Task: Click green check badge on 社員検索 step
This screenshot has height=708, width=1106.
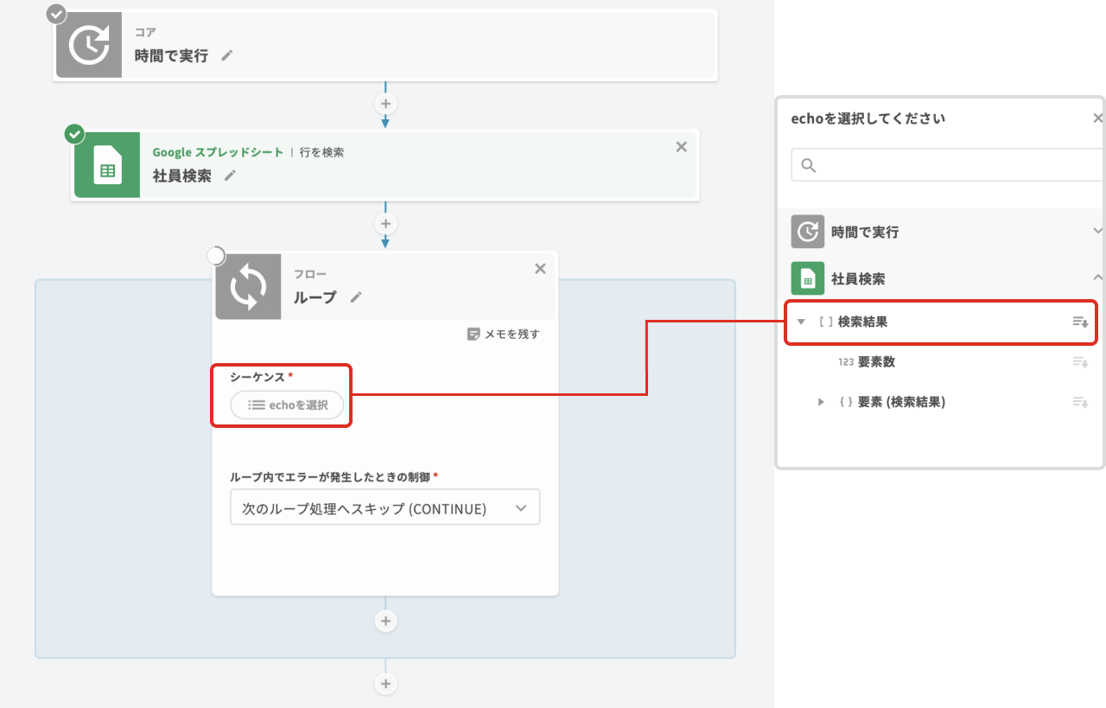Action: (75, 134)
